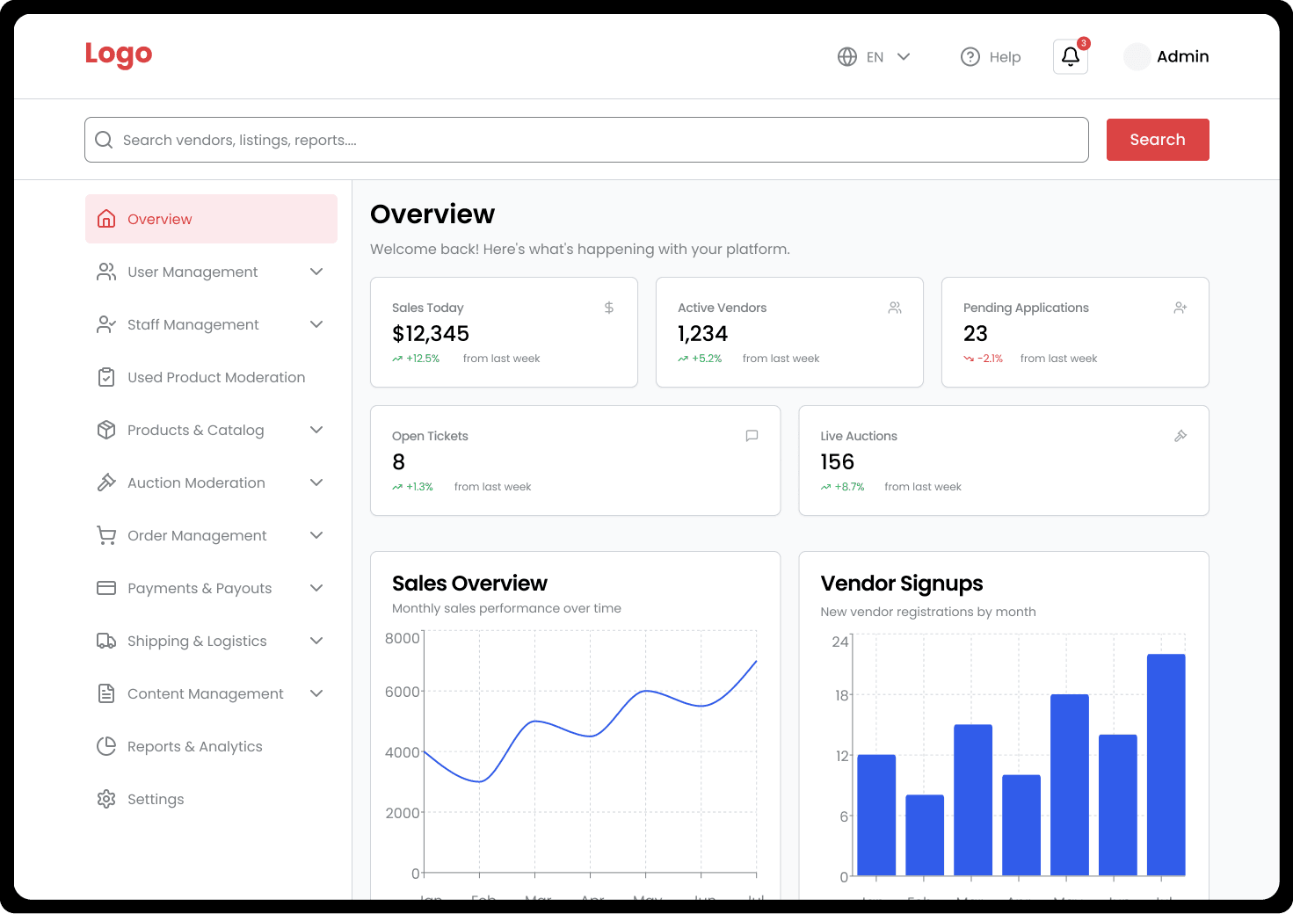Click the Help question mark icon
Image resolution: width=1293 pixels, height=914 pixels.
970,57
